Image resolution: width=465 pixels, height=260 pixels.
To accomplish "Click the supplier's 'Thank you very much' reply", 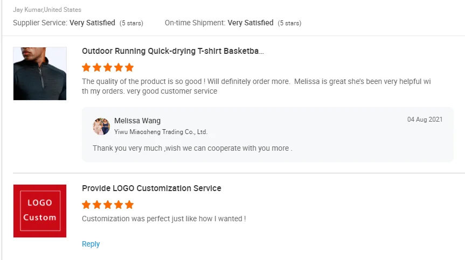I will point(192,148).
